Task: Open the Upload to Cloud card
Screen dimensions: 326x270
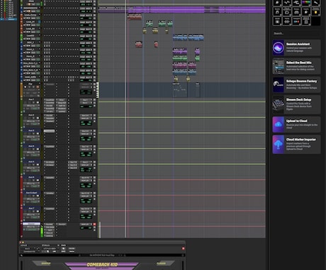Action: click(296, 124)
